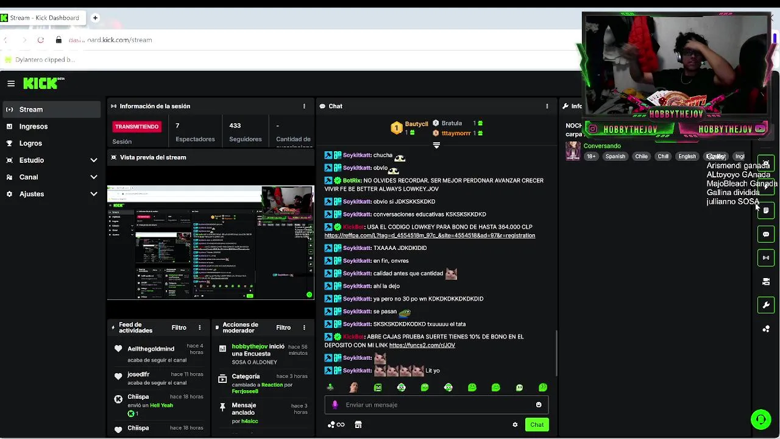The height and width of the screenshot is (439, 780).
Task: Open the hamburger menu next to Kick logo
Action: pos(11,84)
